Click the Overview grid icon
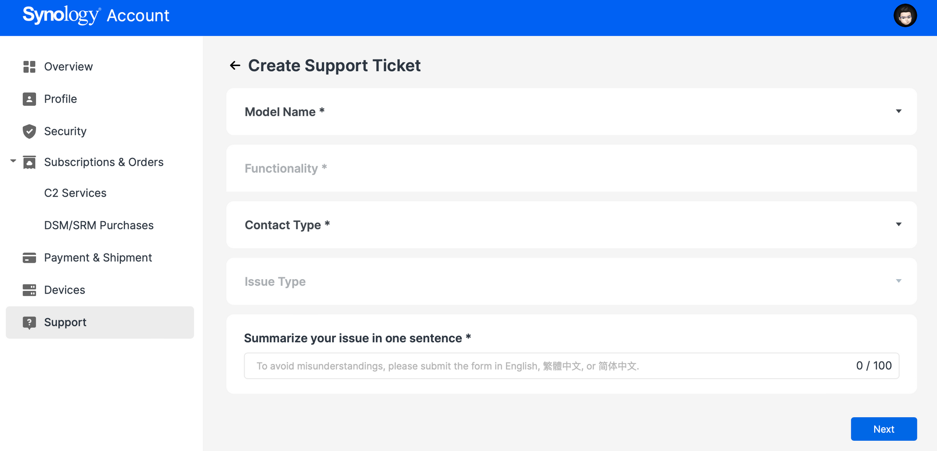 [x=29, y=67]
